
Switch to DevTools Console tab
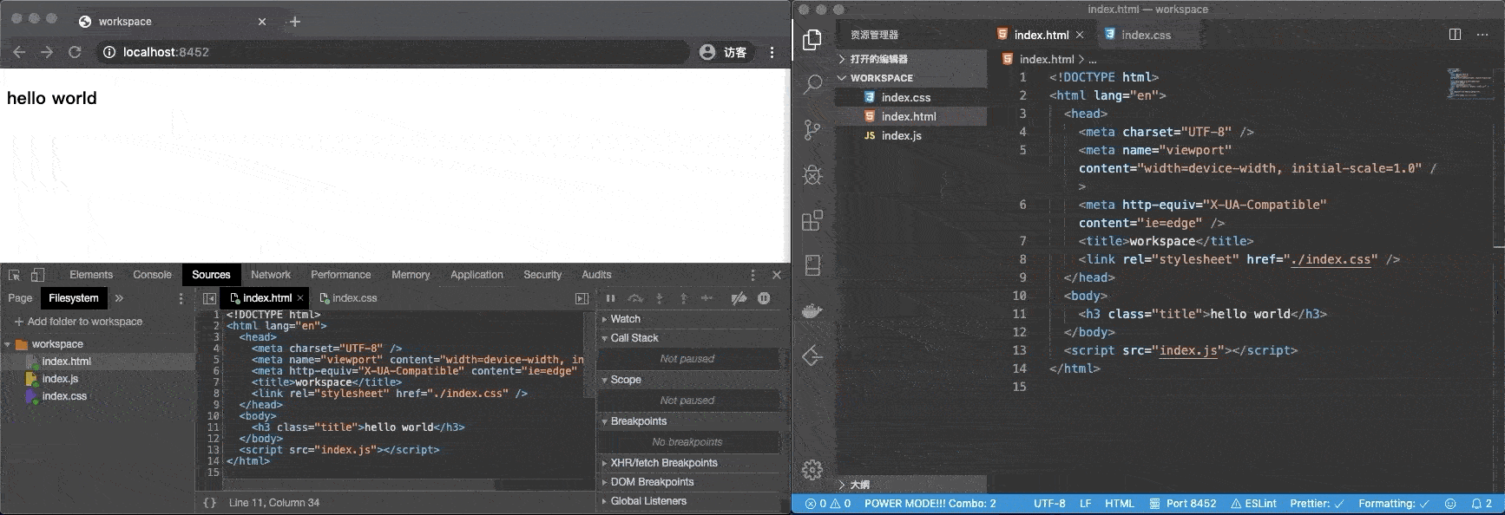point(152,275)
